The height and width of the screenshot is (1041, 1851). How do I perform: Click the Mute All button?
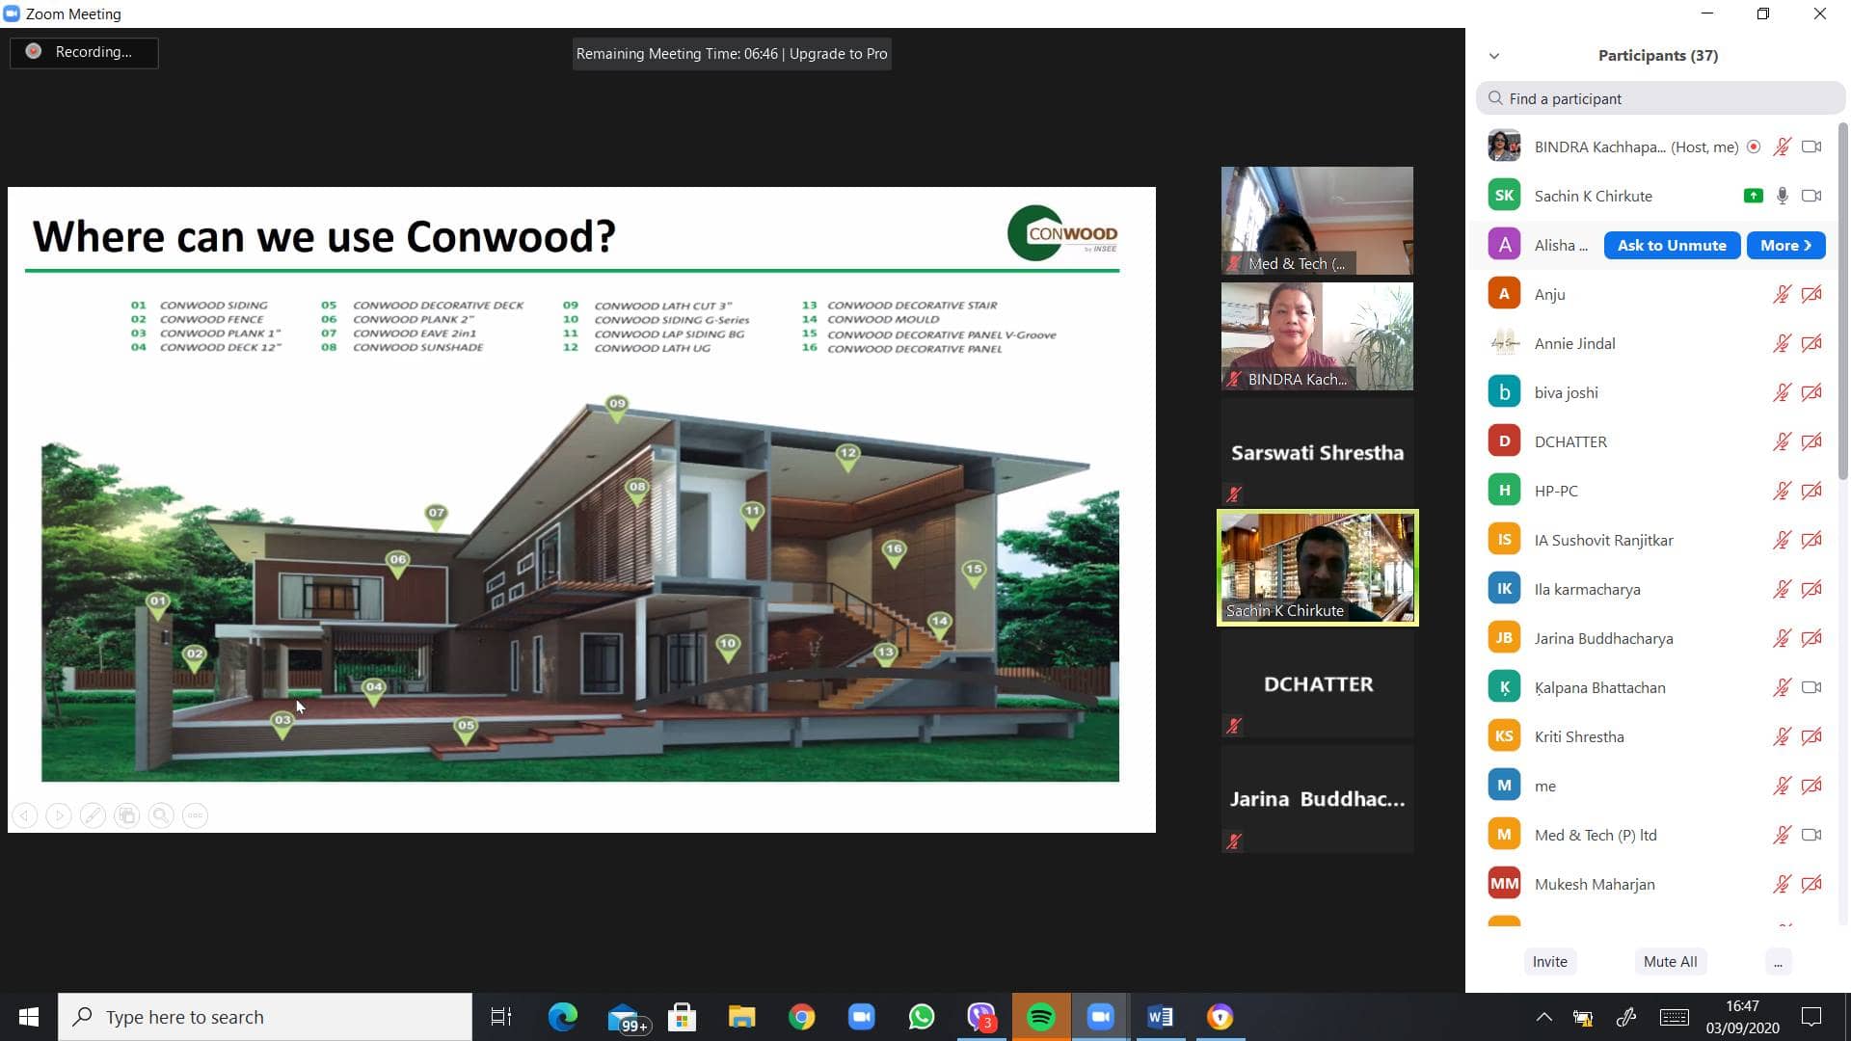click(1670, 961)
